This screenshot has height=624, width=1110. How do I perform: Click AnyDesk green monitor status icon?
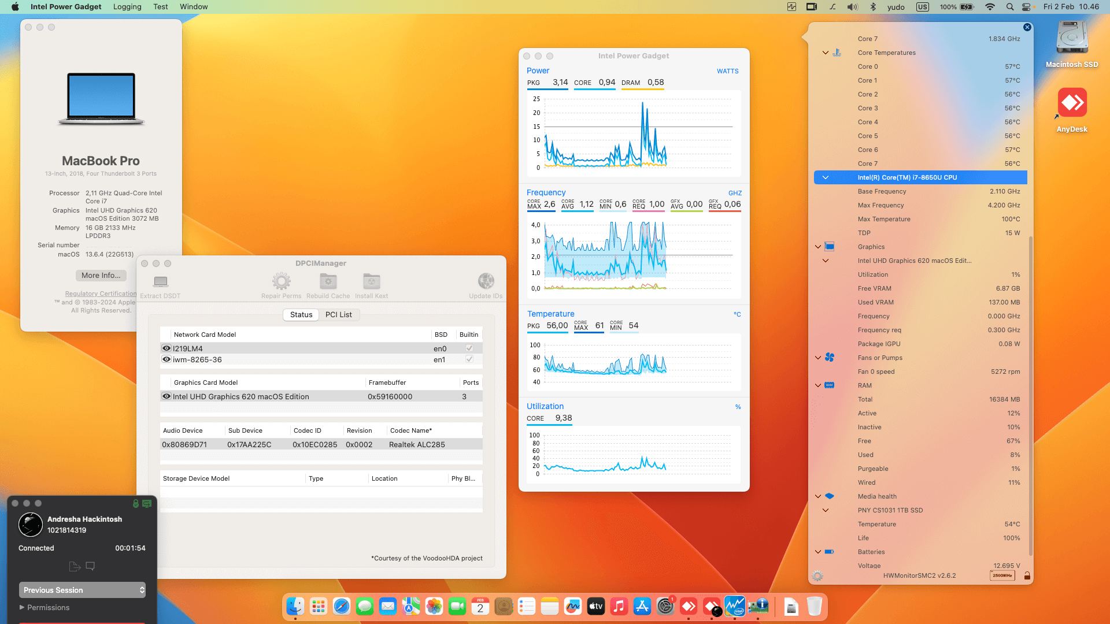[x=147, y=504]
